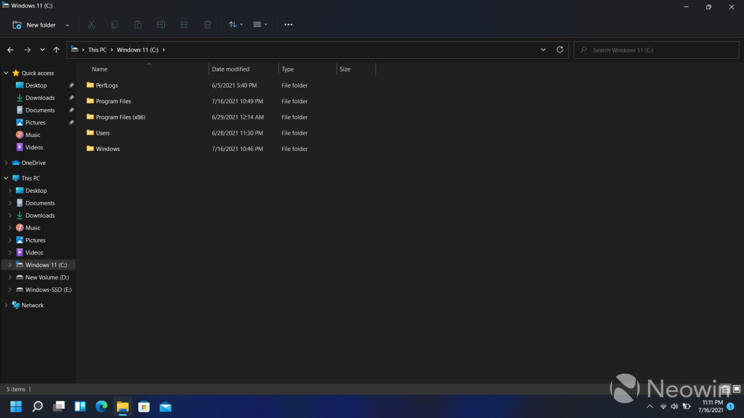Open the Sort options dropdown

click(x=235, y=24)
